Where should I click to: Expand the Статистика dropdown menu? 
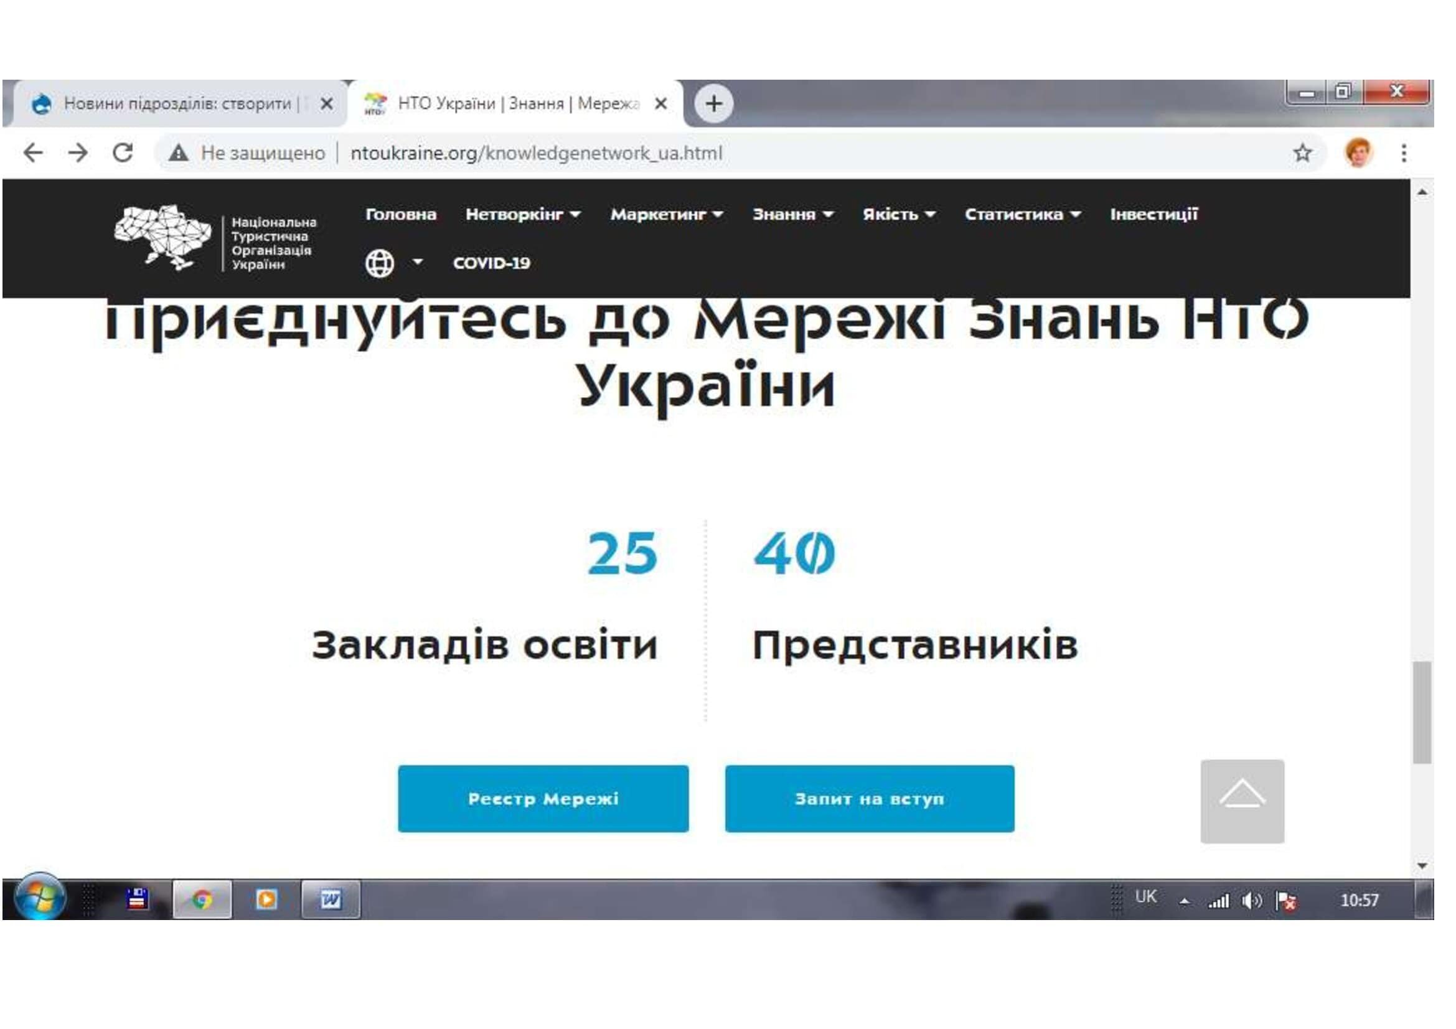[1022, 214]
